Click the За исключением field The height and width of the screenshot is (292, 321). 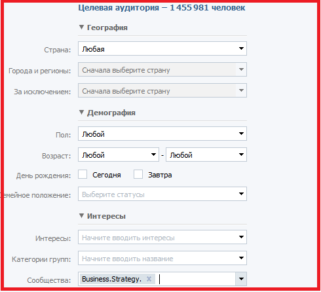coord(162,90)
